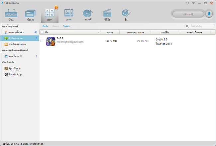Select the apps to update sidebar item

pyautogui.click(x=20, y=38)
